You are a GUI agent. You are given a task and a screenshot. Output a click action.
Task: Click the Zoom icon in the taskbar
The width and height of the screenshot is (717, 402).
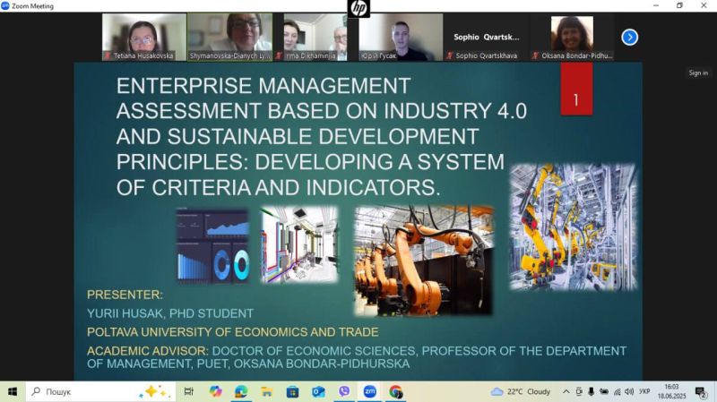[x=369, y=391]
